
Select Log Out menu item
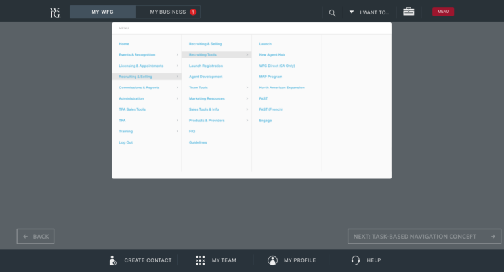coord(126,142)
